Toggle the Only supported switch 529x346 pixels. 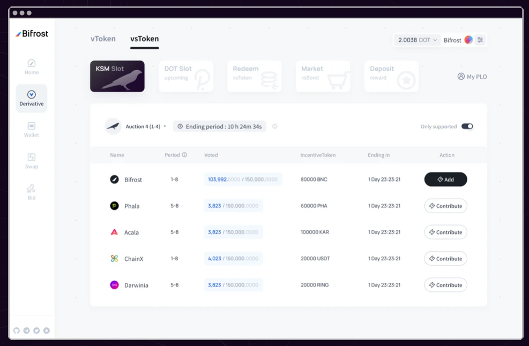click(467, 126)
